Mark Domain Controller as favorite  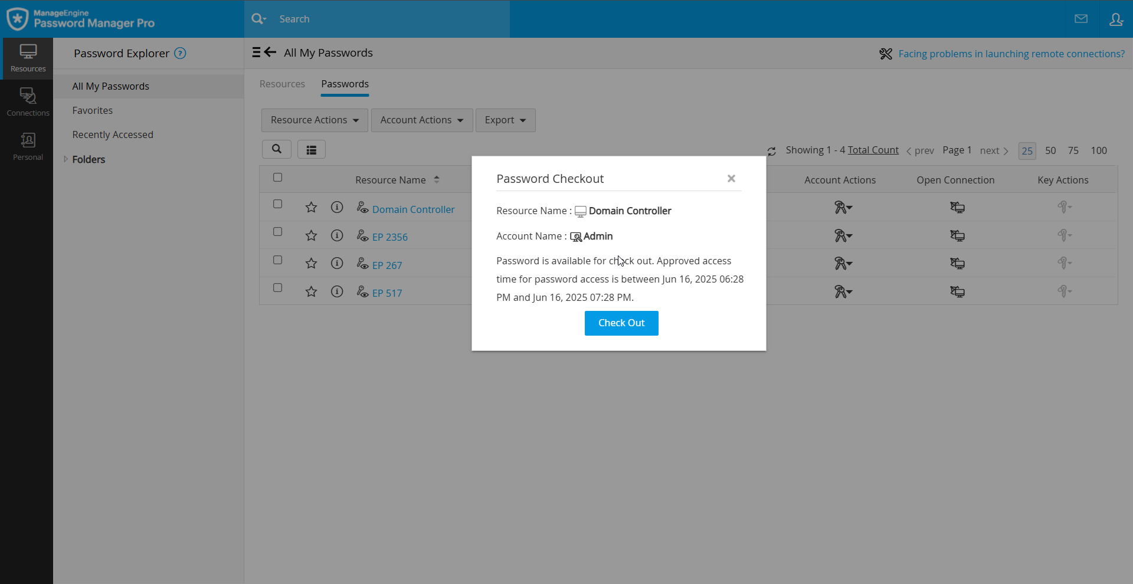[311, 207]
